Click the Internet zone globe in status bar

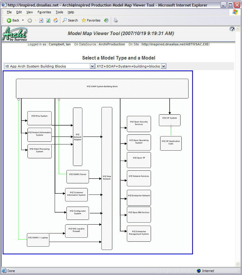coord(199,271)
